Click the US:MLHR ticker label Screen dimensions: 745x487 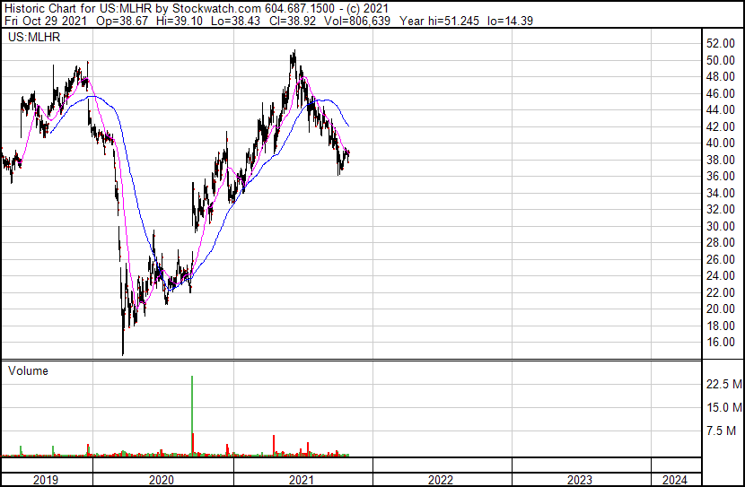pos(32,39)
